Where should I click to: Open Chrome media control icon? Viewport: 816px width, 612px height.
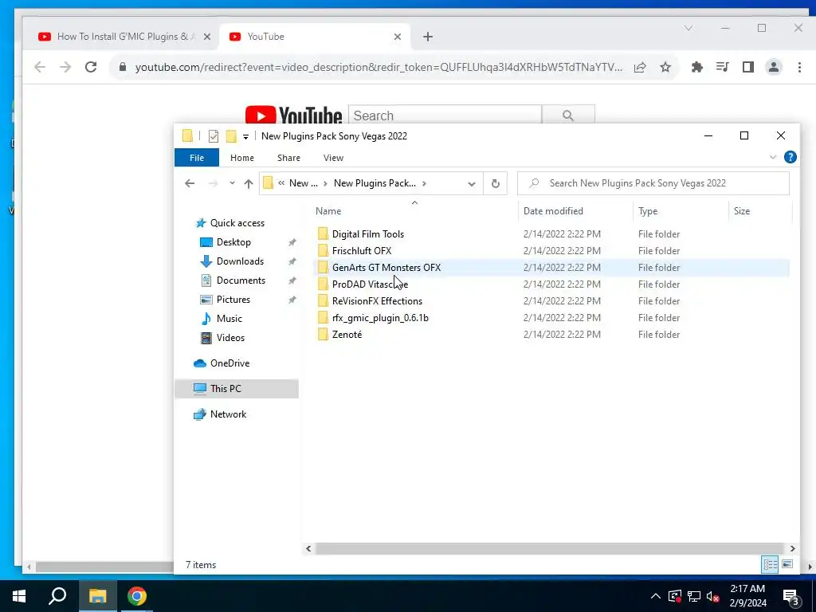[722, 67]
